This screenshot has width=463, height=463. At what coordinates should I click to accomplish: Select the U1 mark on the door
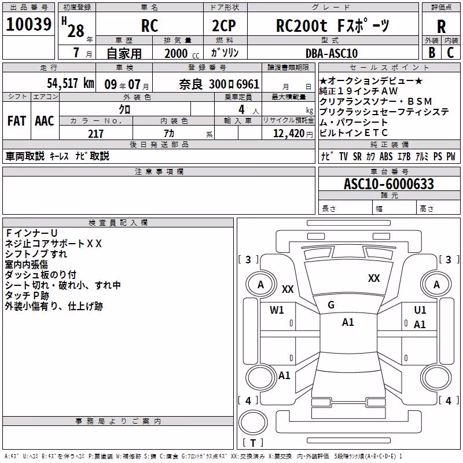click(x=420, y=310)
